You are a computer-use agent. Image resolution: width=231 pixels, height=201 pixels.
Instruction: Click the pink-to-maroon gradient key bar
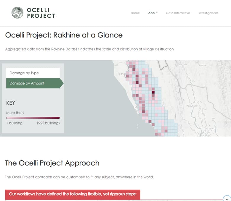click(x=33, y=118)
